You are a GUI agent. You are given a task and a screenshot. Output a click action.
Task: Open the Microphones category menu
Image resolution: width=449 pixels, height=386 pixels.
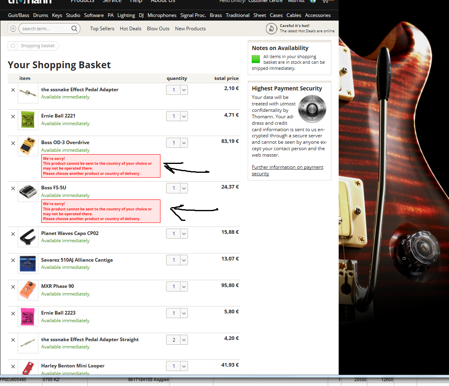pos(162,15)
